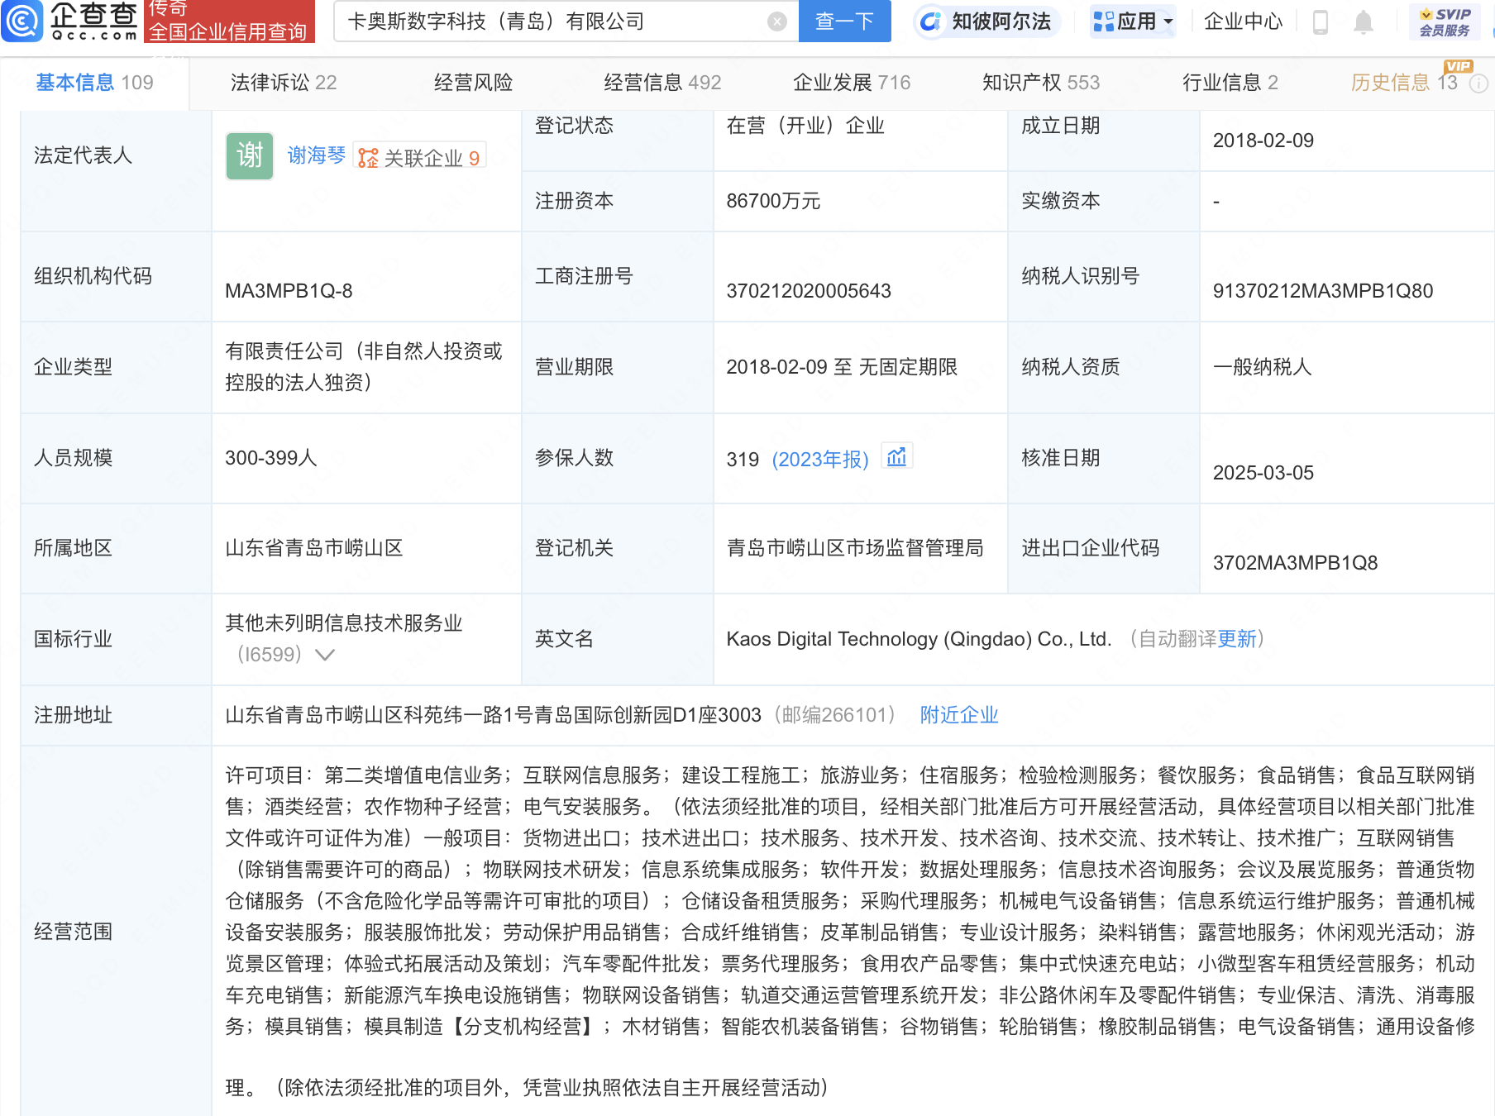1495x1116 pixels.
Task: Select the registered address text
Action: point(493,715)
